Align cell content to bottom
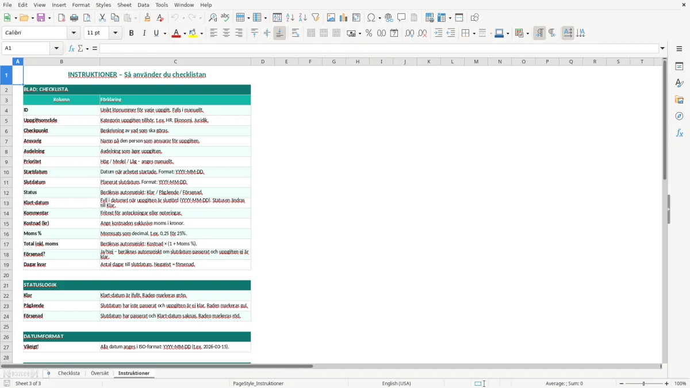Viewport: 690px width, 388px height. click(x=279, y=33)
